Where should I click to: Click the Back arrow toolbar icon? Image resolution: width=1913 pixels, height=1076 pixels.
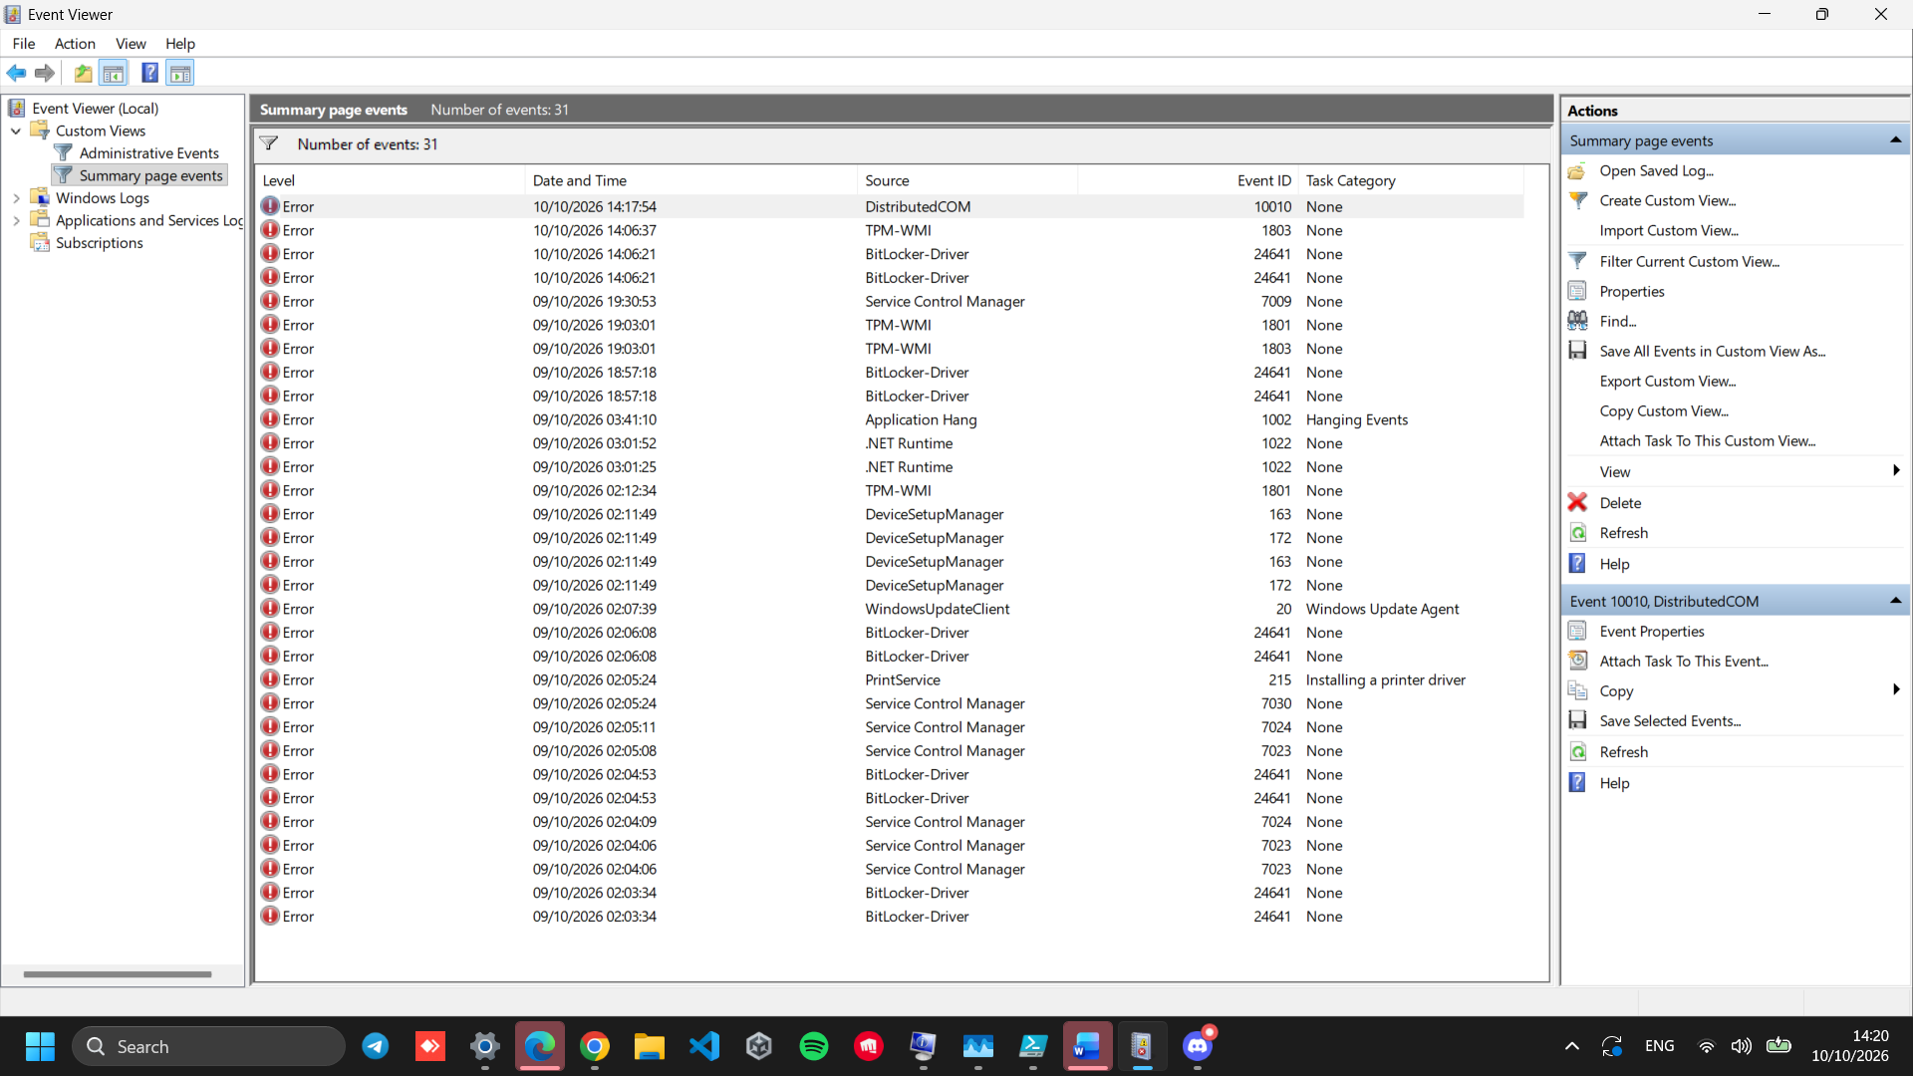tap(17, 73)
